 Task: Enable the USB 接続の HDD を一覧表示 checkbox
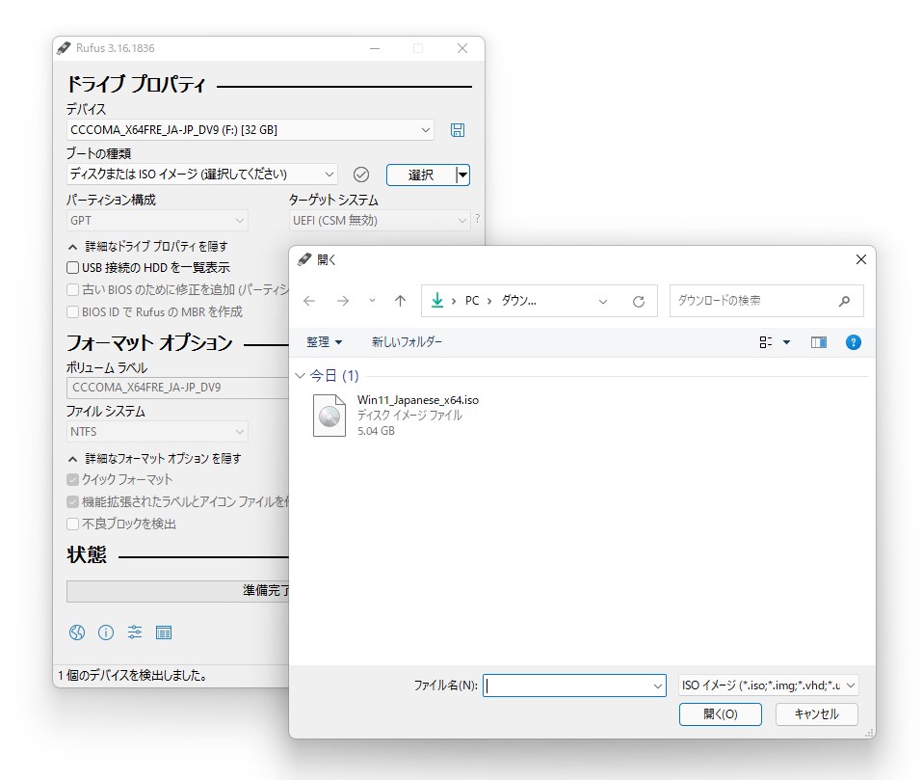click(x=73, y=267)
